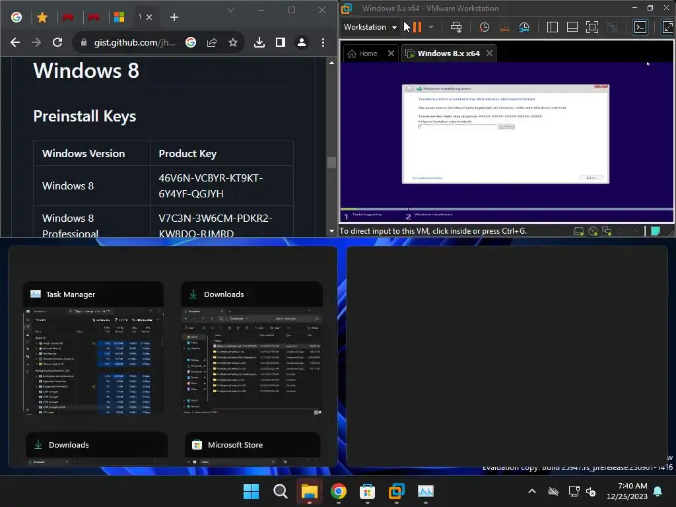Enter VMware full screen mode
The width and height of the screenshot is (676, 507).
coord(592,27)
